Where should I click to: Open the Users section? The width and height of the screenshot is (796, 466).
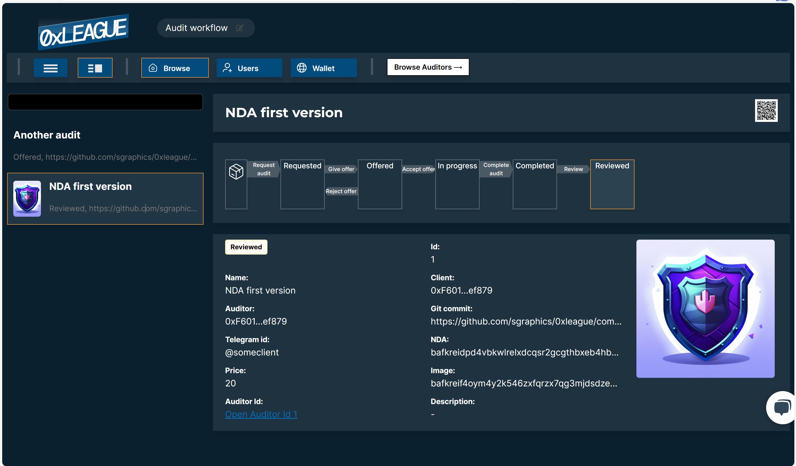249,68
